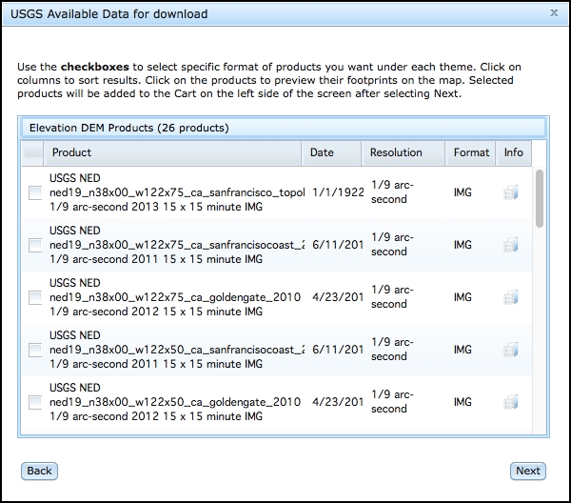Sort by the Date column header

coord(331,153)
